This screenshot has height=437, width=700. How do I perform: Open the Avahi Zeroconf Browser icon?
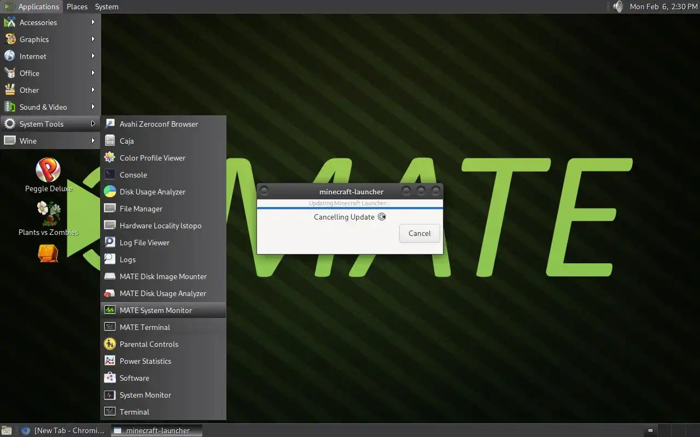pos(110,124)
